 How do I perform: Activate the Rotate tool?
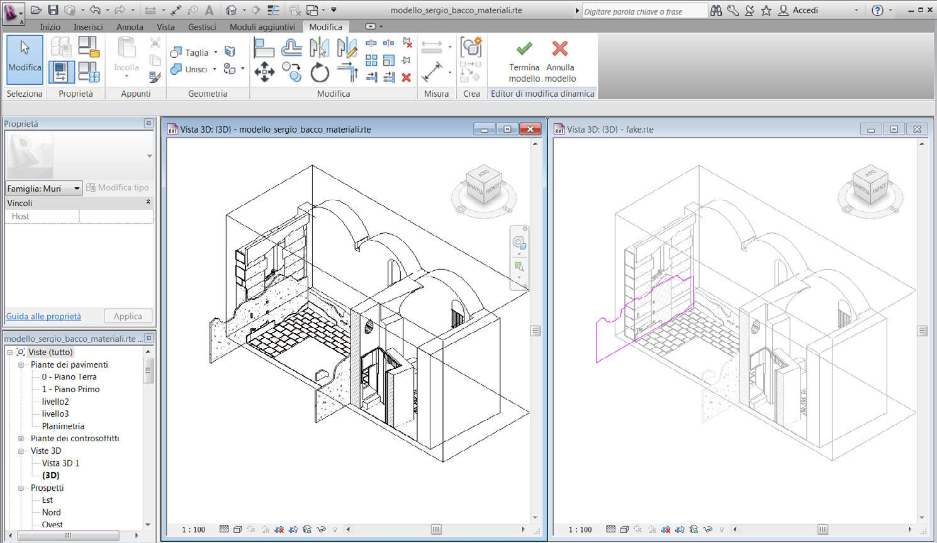[x=319, y=72]
